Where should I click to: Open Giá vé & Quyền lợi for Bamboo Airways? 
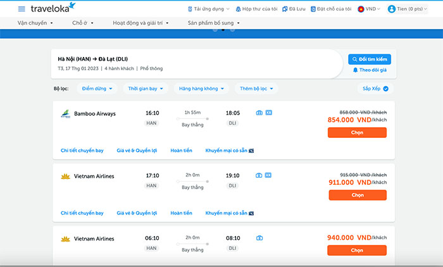pos(137,151)
